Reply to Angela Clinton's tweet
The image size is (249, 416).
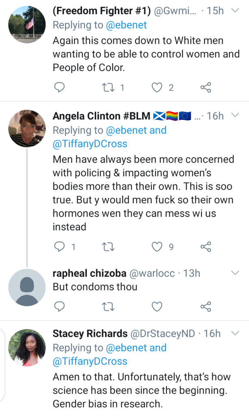coord(60,247)
